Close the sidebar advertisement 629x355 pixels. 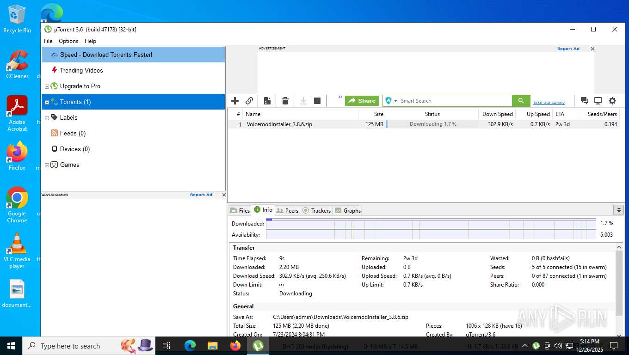224,195
